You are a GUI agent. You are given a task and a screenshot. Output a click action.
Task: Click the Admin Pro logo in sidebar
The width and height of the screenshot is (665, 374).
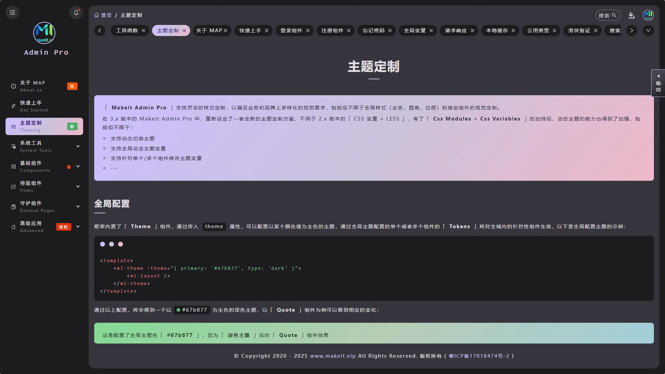44,33
